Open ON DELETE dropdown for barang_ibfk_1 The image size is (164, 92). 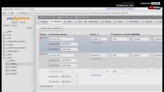tap(69, 44)
